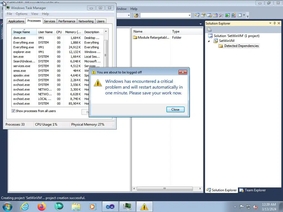Open the Task Manager File menu
283x212 pixels.
[x=9, y=14]
